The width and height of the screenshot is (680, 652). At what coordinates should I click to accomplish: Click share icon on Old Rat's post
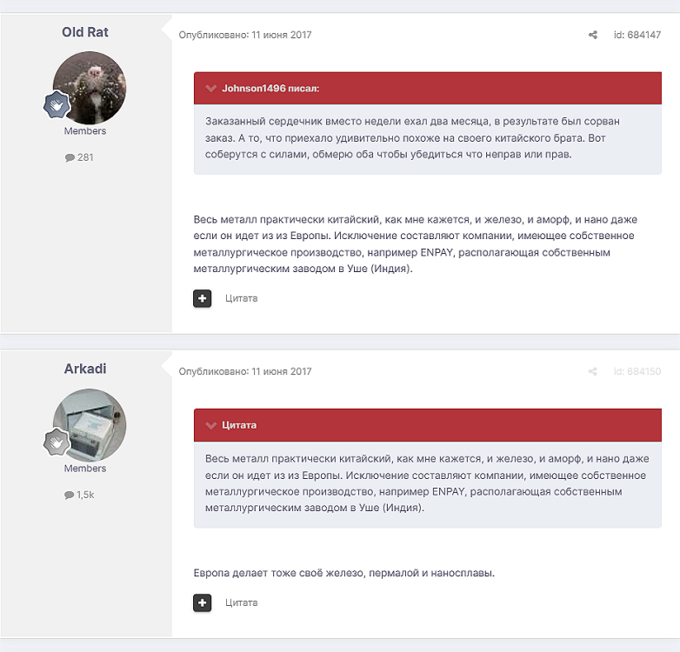[593, 36]
